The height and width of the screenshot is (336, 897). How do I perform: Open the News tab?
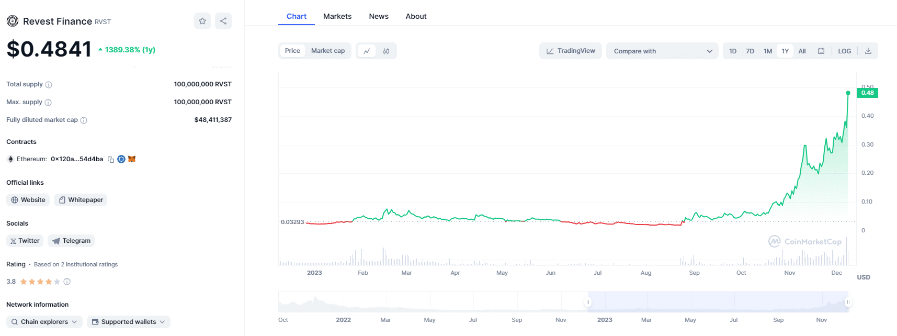(379, 16)
